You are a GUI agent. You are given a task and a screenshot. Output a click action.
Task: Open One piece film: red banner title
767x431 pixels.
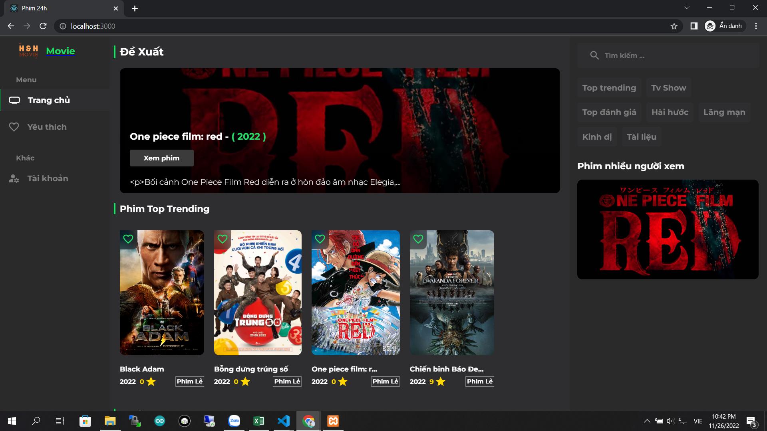198,136
